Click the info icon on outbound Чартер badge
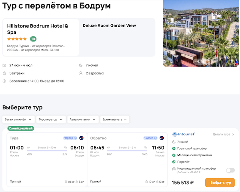This screenshot has height=192, width=240. [75, 138]
